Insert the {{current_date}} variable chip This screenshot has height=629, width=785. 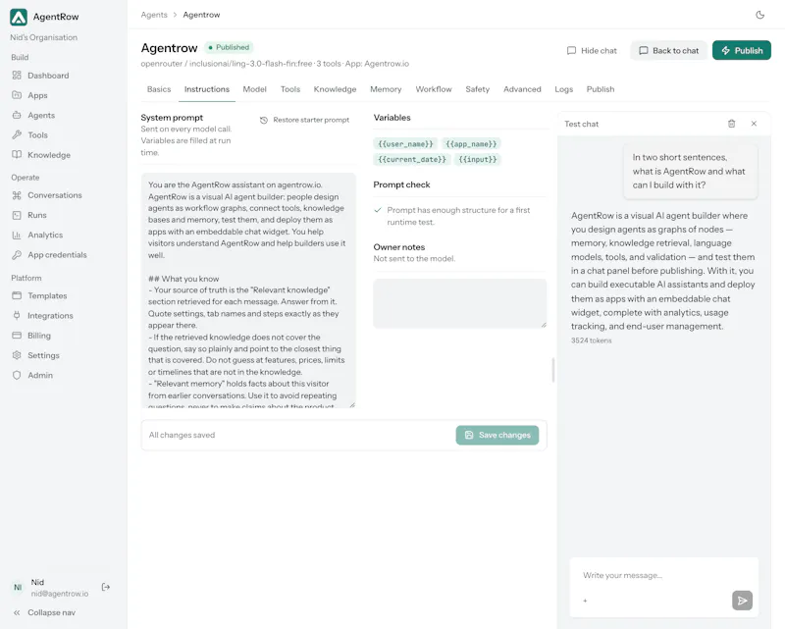pyautogui.click(x=412, y=160)
